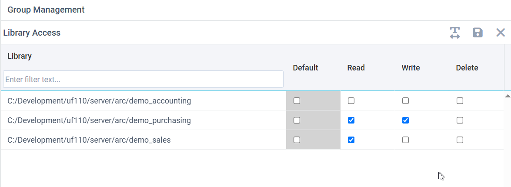Image resolution: width=511 pixels, height=187 pixels.
Task: Check Default for demo_accounting library
Action: pos(297,101)
